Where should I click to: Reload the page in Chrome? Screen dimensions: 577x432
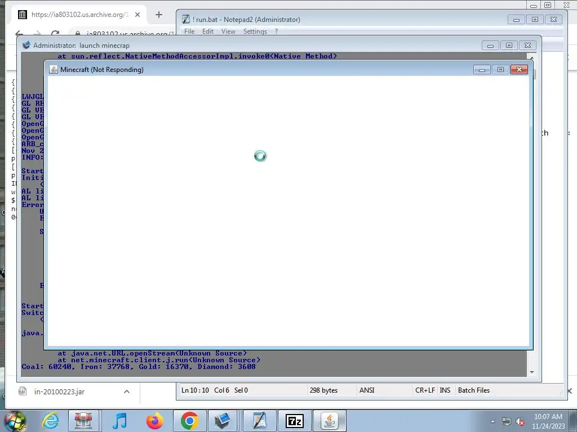click(x=55, y=34)
